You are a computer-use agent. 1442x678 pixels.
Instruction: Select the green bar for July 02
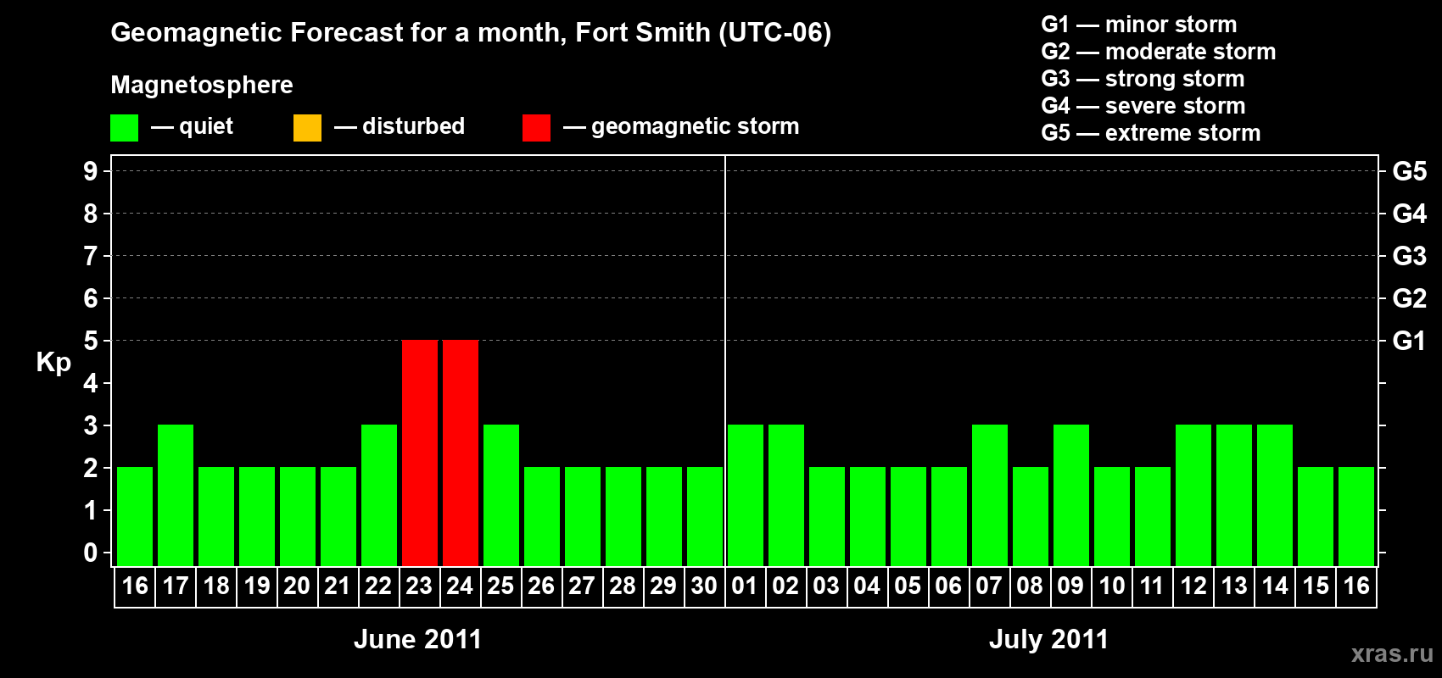[x=786, y=495]
